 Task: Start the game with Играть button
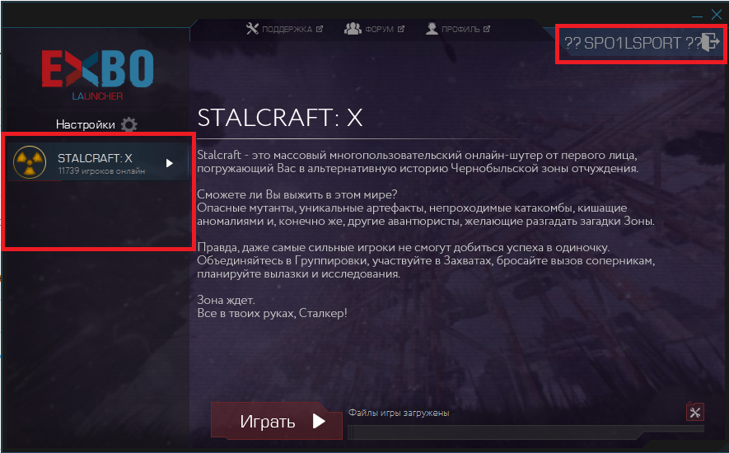(x=277, y=421)
